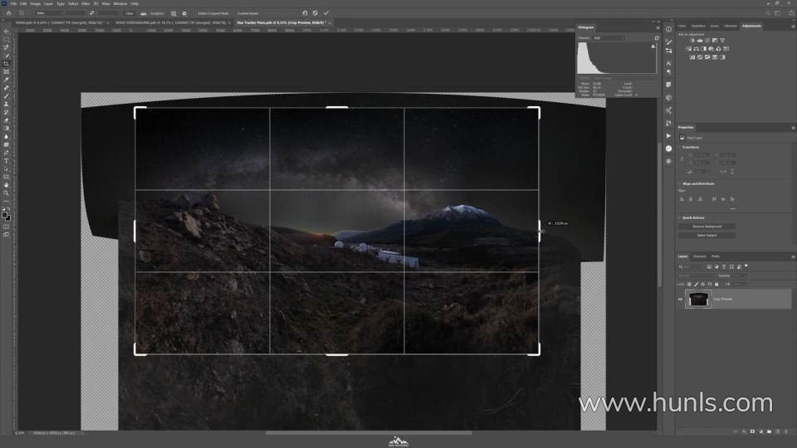Switch to the Channels tab
Screen dimensions: 797x448
(699, 256)
